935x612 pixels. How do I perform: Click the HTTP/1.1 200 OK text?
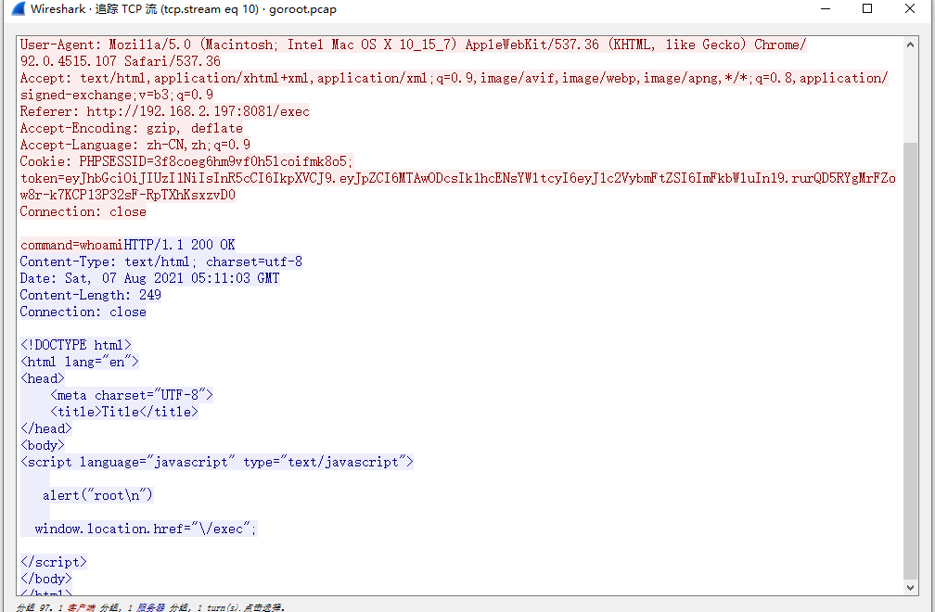point(180,245)
